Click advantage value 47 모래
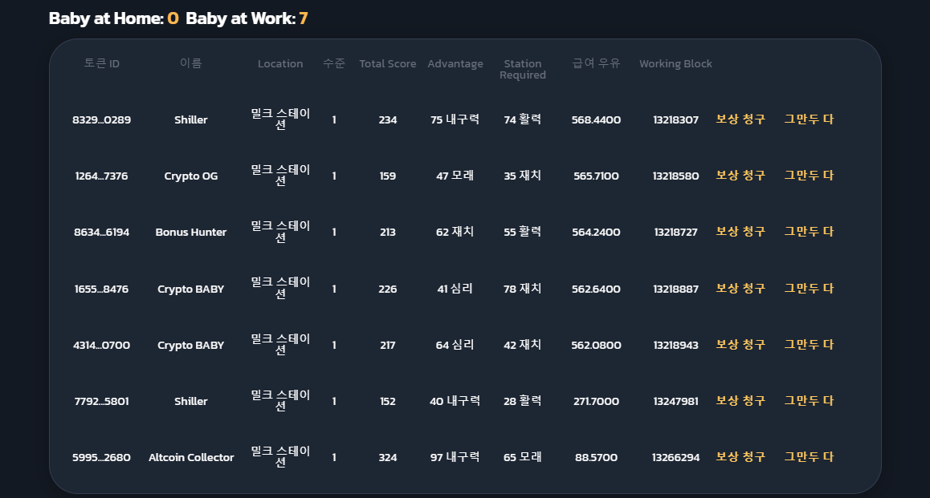930x498 pixels. (x=455, y=176)
